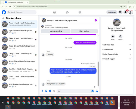Send a thumbs-up like
The width and height of the screenshot is (136, 109).
click(97, 91)
